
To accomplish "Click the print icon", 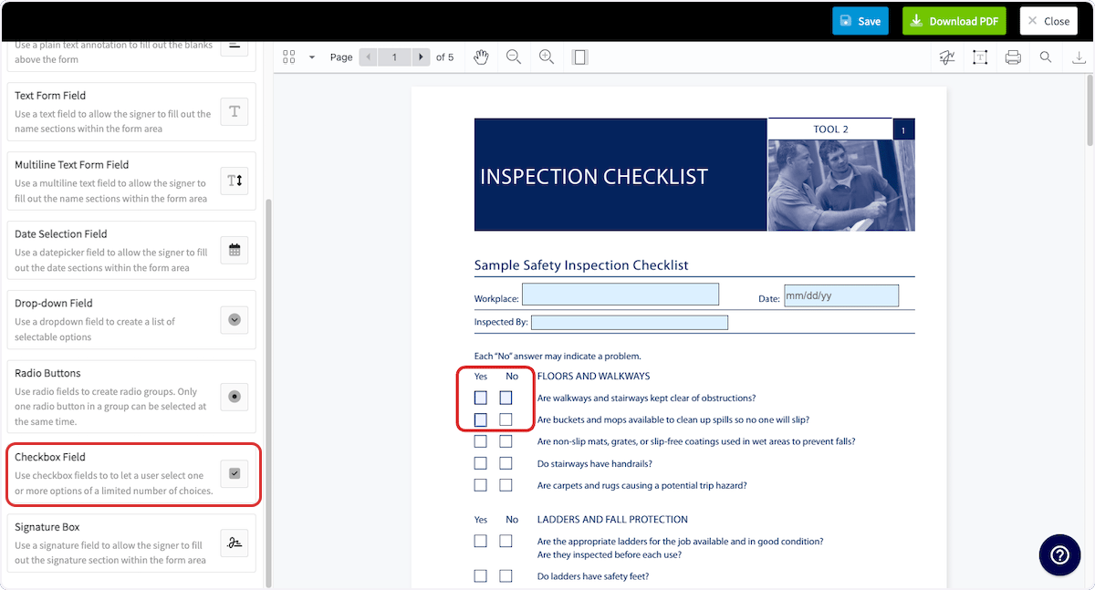I will tap(1013, 57).
